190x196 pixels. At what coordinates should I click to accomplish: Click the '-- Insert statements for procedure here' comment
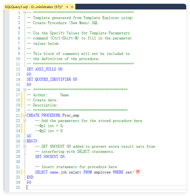click(x=76, y=167)
